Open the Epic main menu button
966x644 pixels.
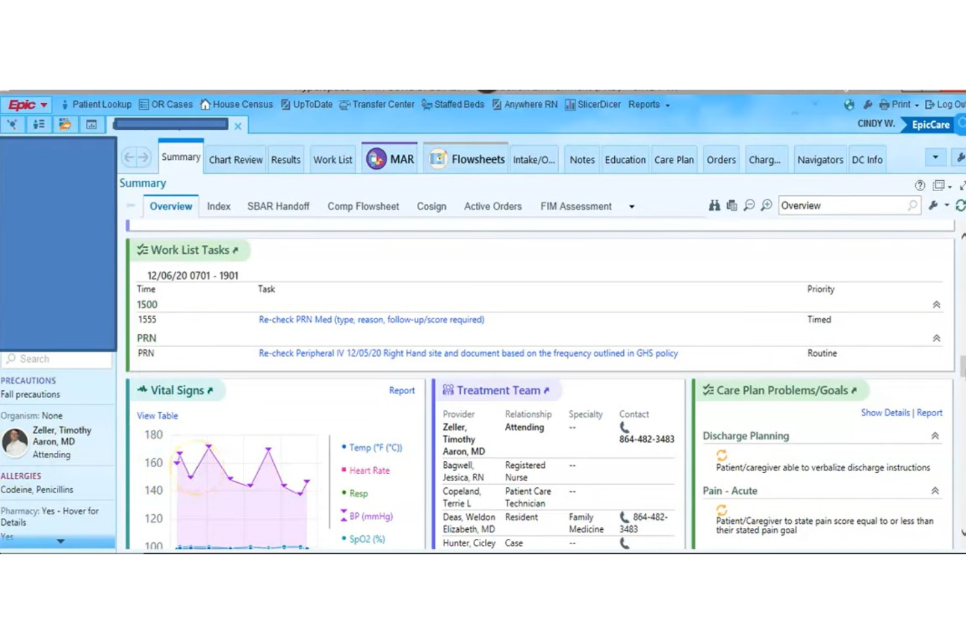[27, 104]
